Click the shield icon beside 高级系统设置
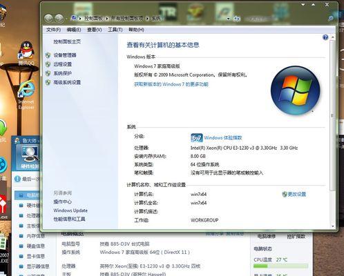The height and width of the screenshot is (276, 344). 48,82
